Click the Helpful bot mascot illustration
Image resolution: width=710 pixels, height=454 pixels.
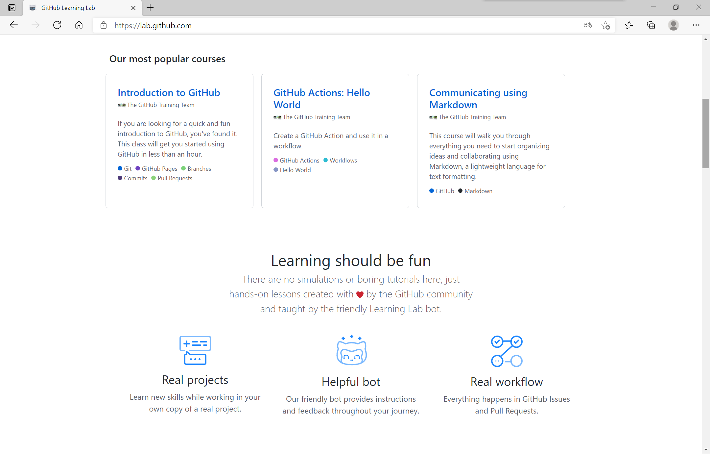click(351, 350)
